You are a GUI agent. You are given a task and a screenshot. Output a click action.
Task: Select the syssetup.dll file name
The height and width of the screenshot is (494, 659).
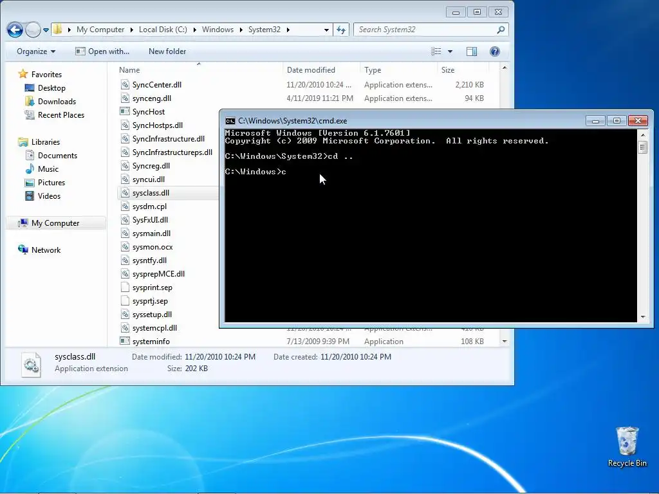coord(152,314)
